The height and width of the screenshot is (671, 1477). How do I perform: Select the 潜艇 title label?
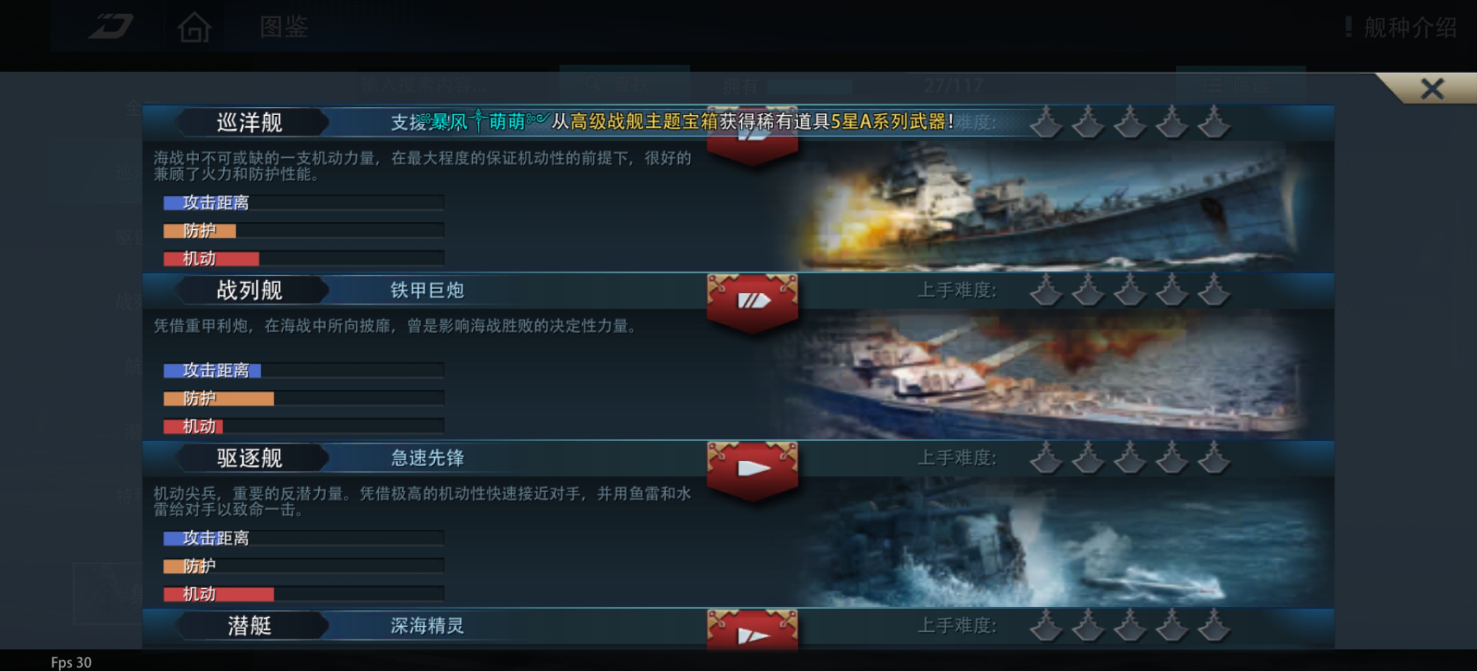pyautogui.click(x=250, y=625)
